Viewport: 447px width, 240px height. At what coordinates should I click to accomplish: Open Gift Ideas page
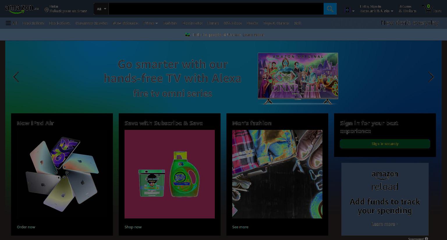click(x=233, y=23)
